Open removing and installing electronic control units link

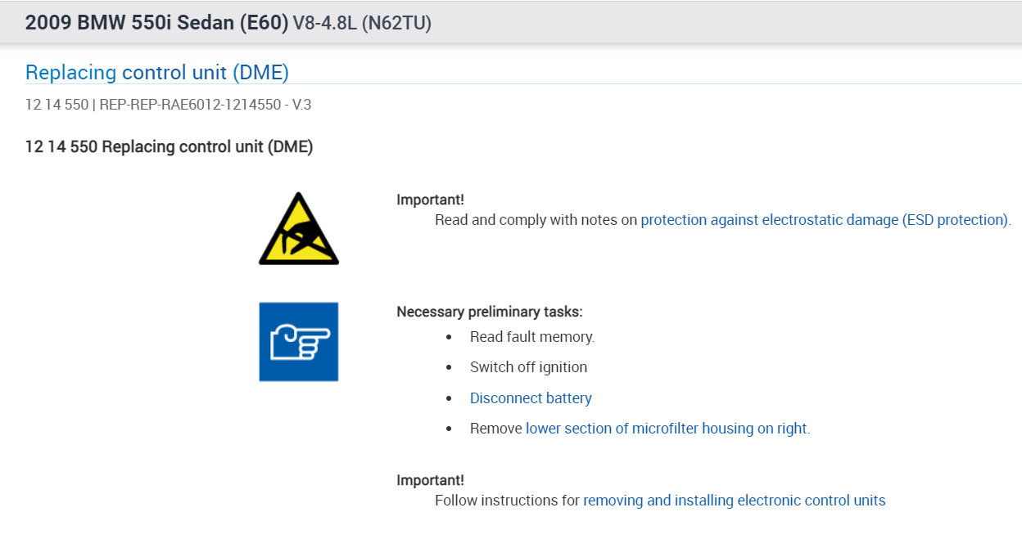click(x=734, y=501)
